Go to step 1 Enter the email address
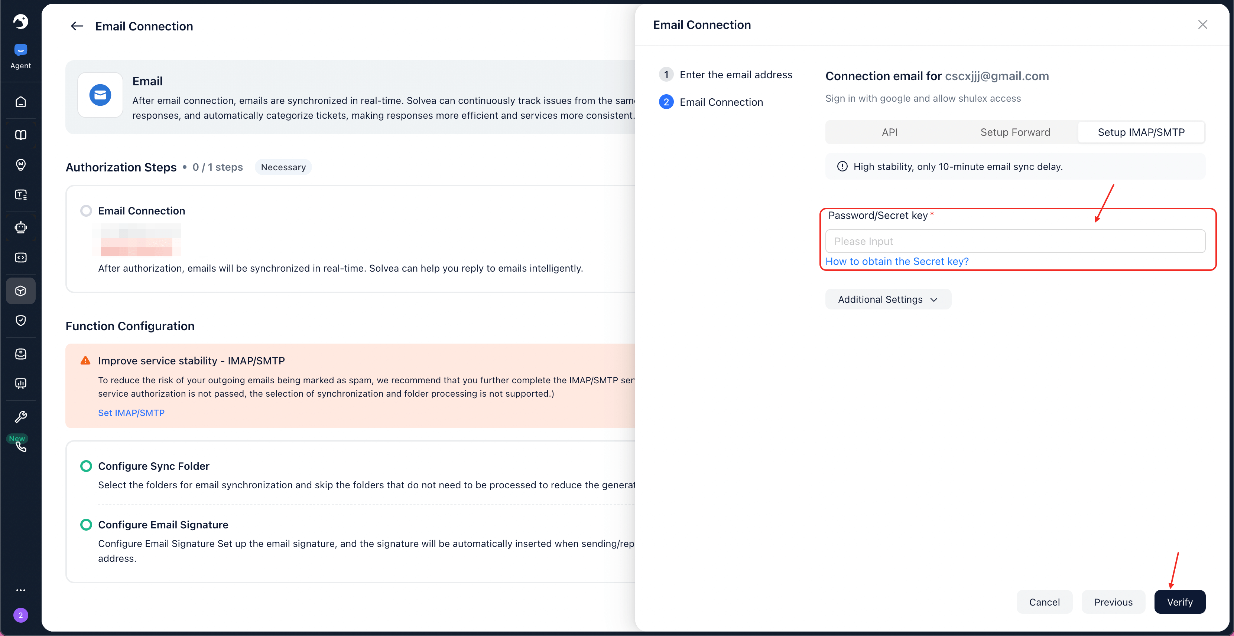The height and width of the screenshot is (636, 1234). pyautogui.click(x=735, y=75)
